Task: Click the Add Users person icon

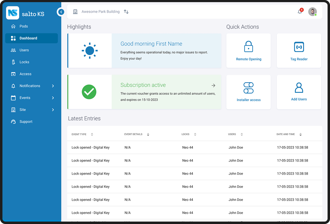Action: [299, 88]
